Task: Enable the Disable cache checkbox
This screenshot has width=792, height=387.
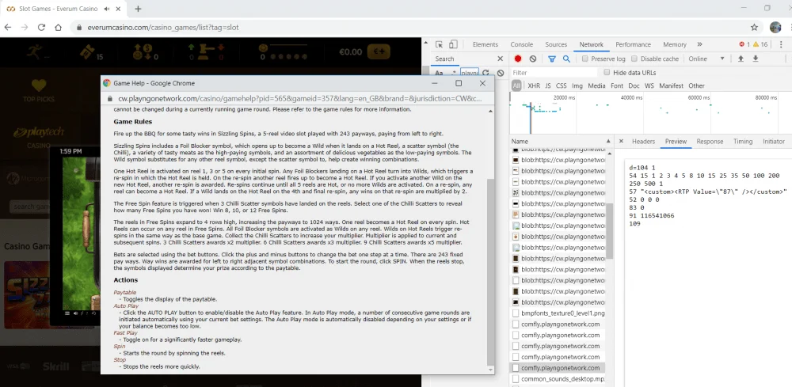Action: pyautogui.click(x=634, y=59)
